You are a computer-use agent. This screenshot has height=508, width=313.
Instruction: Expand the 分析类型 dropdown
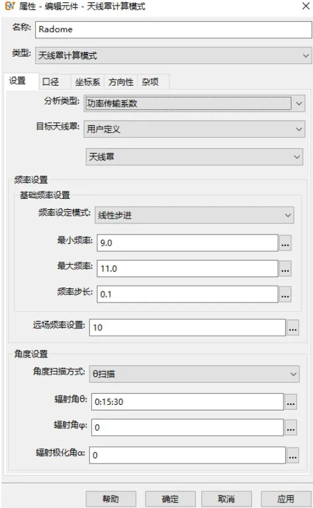pos(194,103)
